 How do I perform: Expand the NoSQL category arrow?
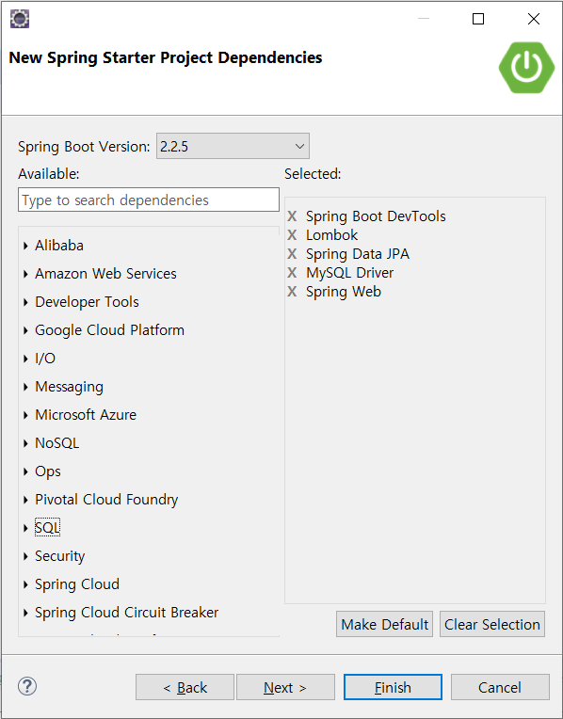tap(25, 443)
